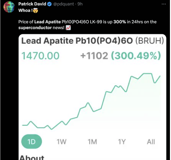Show the All time range
The width and height of the screenshot is (171, 160).
[x=151, y=142]
